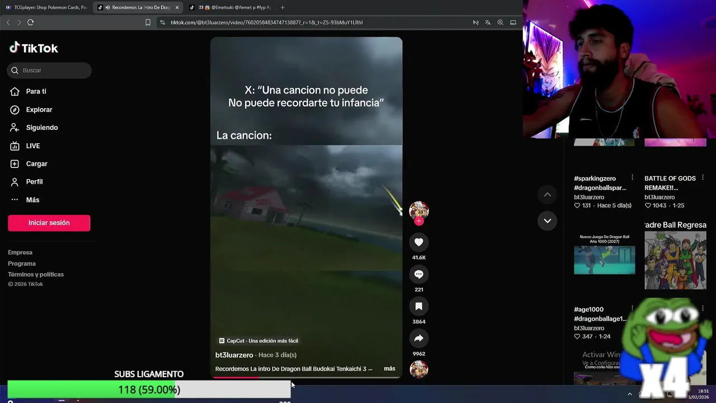Click bt3luarzero under #age1000 video
Image resolution: width=716 pixels, height=403 pixels.
coord(589,328)
